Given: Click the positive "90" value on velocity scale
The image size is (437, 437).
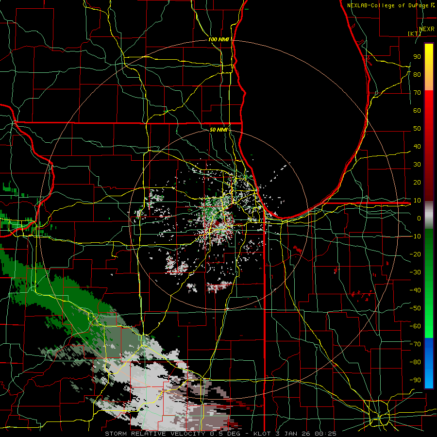Looking at the screenshot, I should [x=417, y=57].
